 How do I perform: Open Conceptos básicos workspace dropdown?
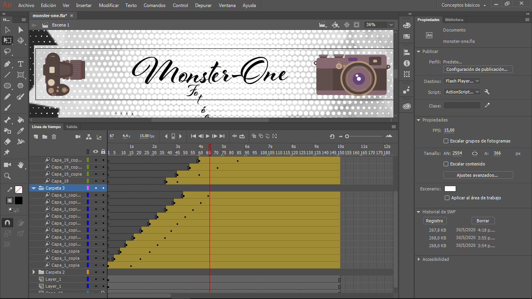tap(463, 5)
